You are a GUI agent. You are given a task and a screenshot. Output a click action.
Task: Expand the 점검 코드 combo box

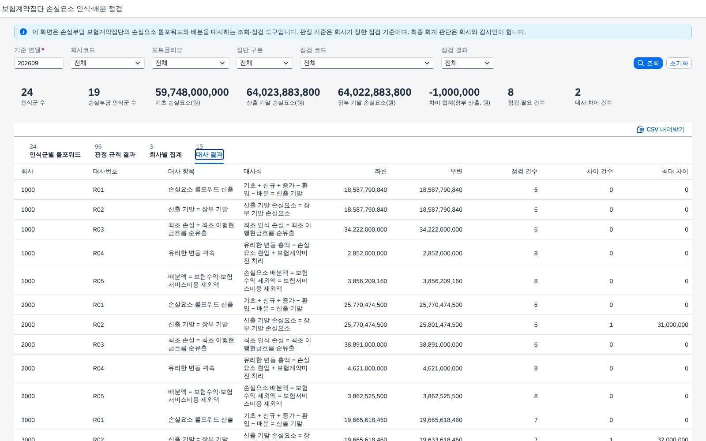[367, 63]
